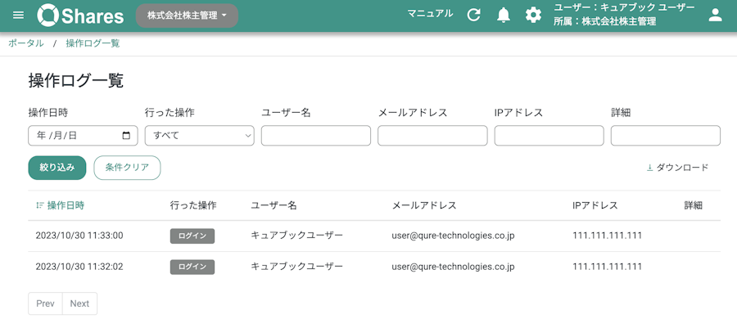Open the マニュアル menu item

[430, 13]
